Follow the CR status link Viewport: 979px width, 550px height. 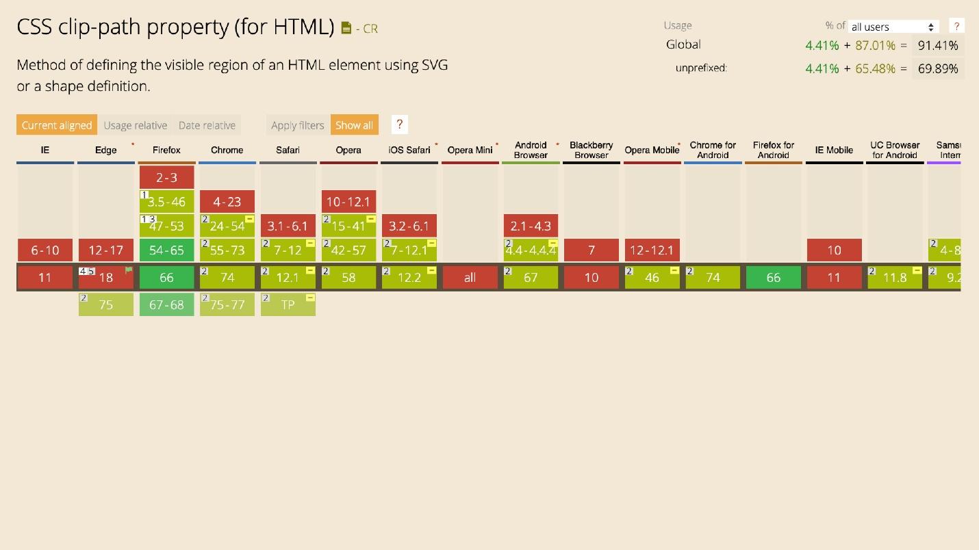(370, 29)
